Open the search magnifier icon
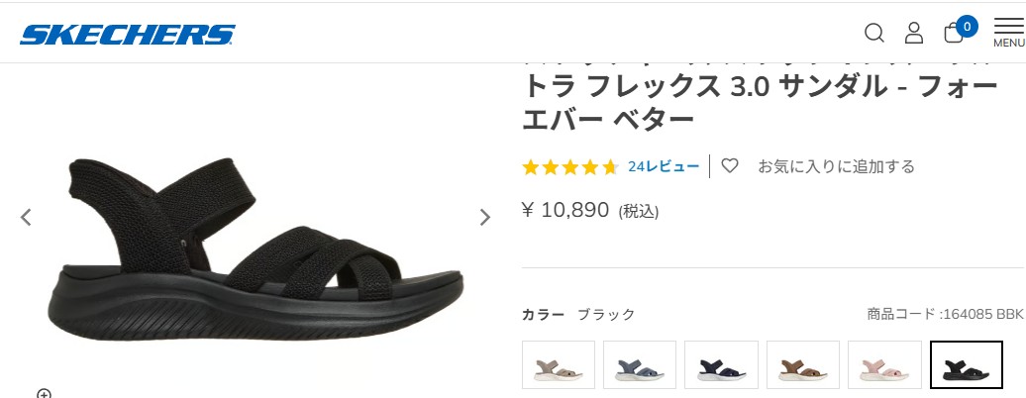Viewport: 1026px width, 398px height. [874, 33]
